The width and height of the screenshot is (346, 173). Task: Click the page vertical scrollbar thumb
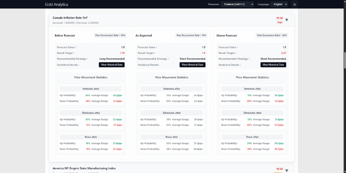tap(345, 60)
